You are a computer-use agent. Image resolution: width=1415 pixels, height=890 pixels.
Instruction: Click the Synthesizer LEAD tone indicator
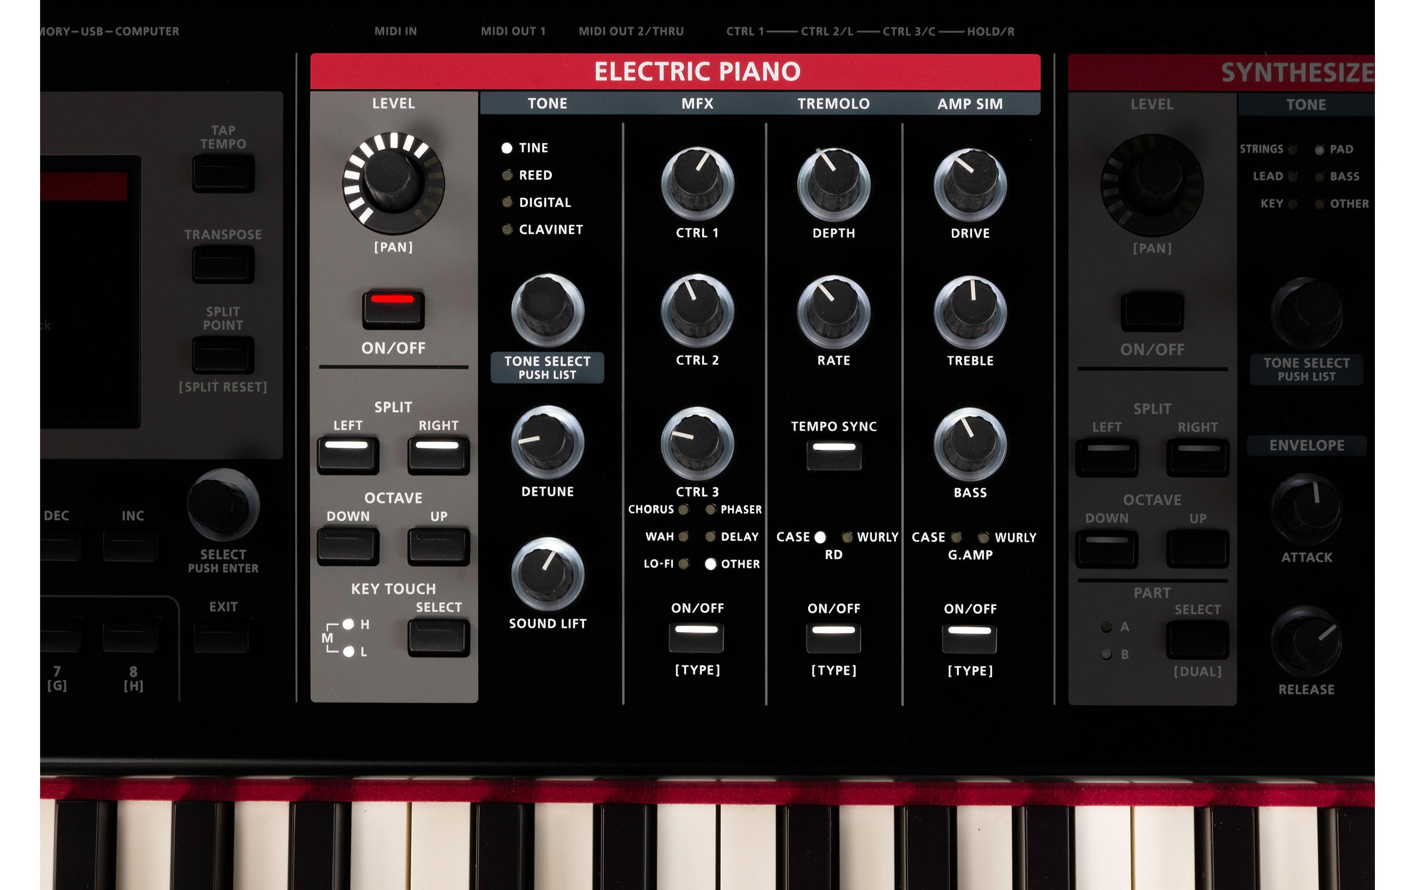(1292, 177)
